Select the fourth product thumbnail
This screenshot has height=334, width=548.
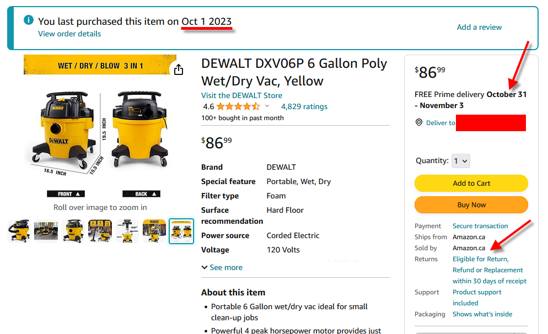click(100, 231)
